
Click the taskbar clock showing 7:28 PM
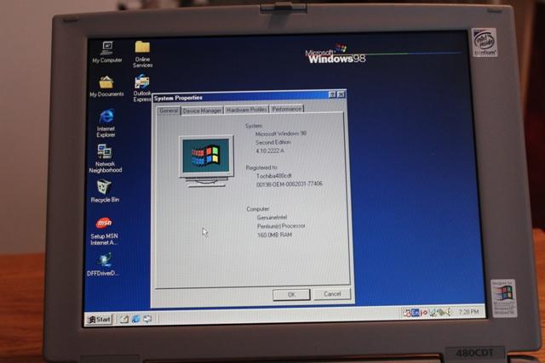pos(468,313)
